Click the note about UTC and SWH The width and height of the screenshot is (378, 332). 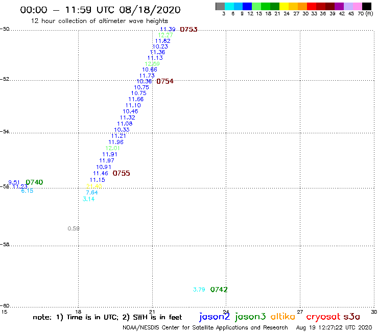coord(107,317)
